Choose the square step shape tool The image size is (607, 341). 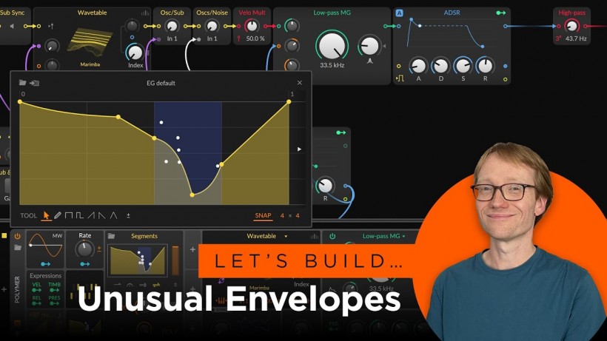69,215
